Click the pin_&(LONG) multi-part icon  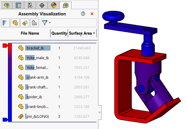point(21,116)
